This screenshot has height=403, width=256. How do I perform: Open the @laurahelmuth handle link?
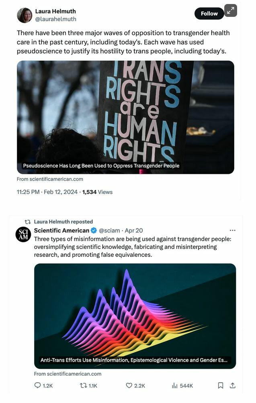tap(55, 19)
